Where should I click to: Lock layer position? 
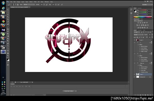pyautogui.click(x=141, y=37)
